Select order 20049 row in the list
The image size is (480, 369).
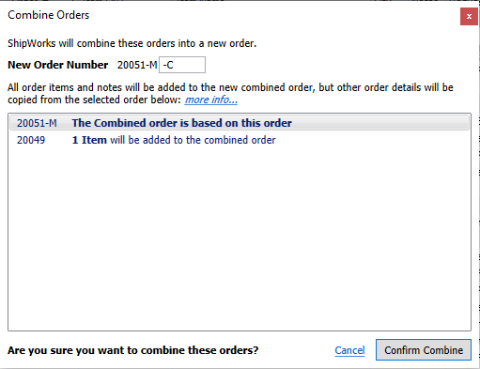click(240, 140)
